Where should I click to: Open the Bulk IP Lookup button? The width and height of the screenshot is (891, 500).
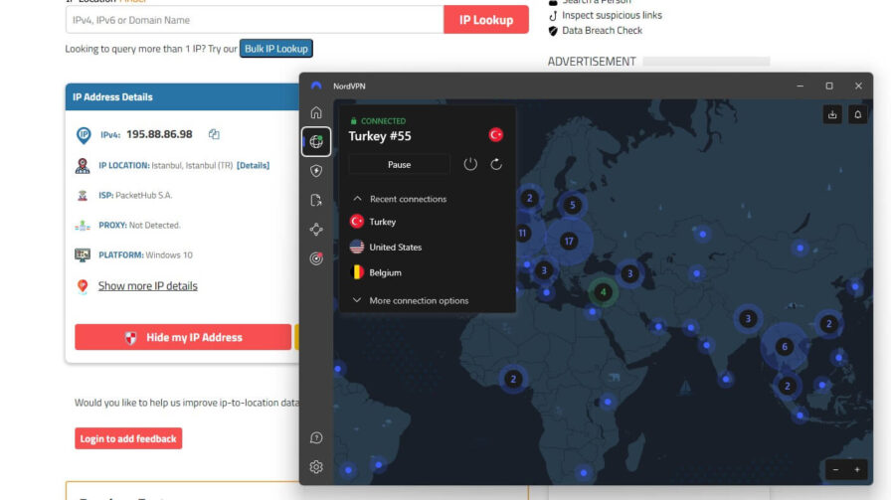(276, 49)
